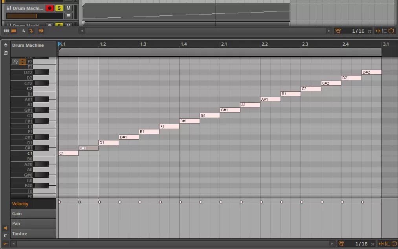398x249 pixels.
Task: Click the Drum Machine track name
Action: [28, 8]
